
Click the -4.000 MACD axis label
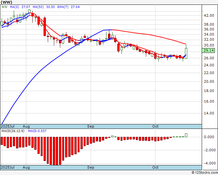click(208, 163)
